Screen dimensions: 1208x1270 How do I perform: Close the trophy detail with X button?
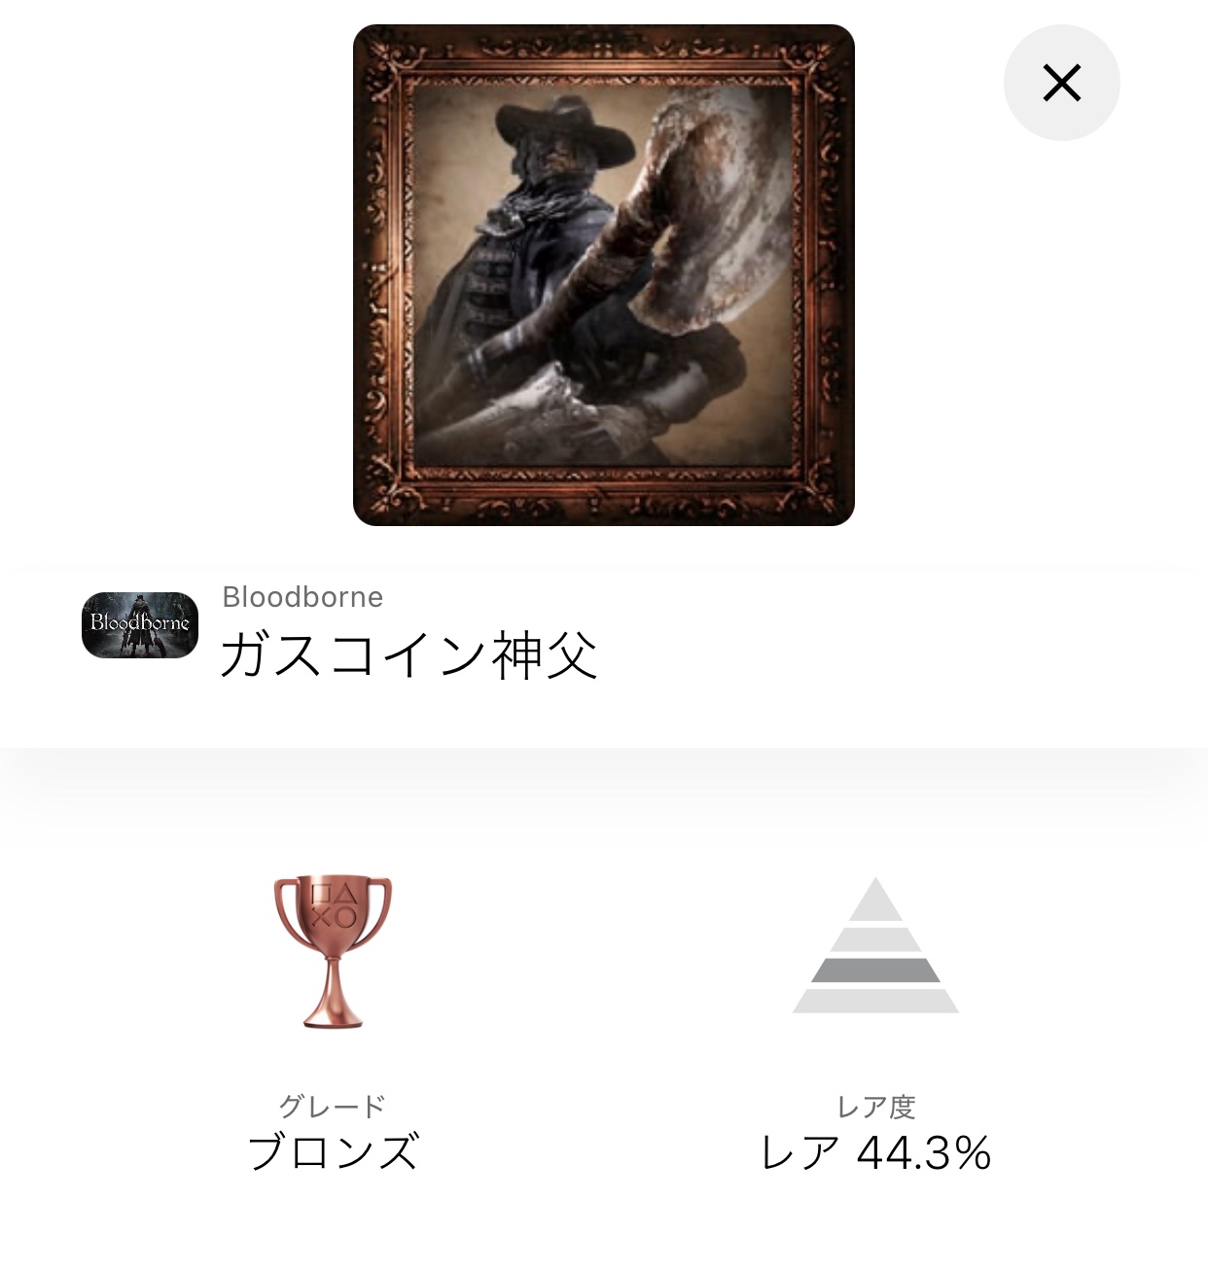pyautogui.click(x=1061, y=83)
